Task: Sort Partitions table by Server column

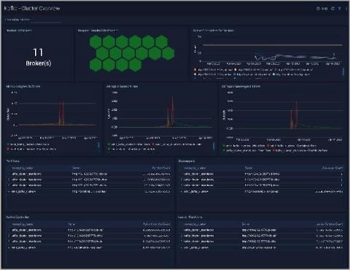Action: pos(76,168)
